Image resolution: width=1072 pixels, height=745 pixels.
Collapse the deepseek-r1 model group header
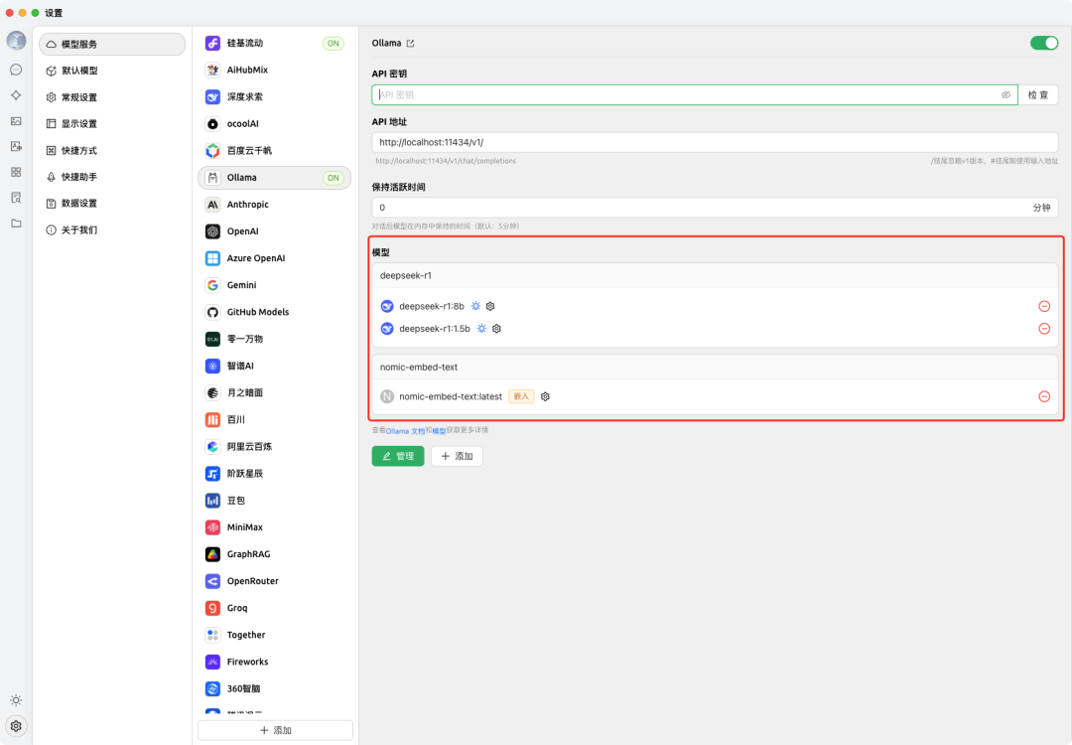coord(715,276)
